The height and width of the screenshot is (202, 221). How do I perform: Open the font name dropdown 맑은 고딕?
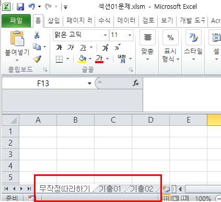coord(105,35)
